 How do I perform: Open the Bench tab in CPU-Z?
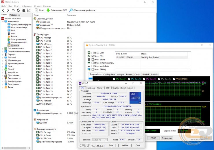click(124, 88)
